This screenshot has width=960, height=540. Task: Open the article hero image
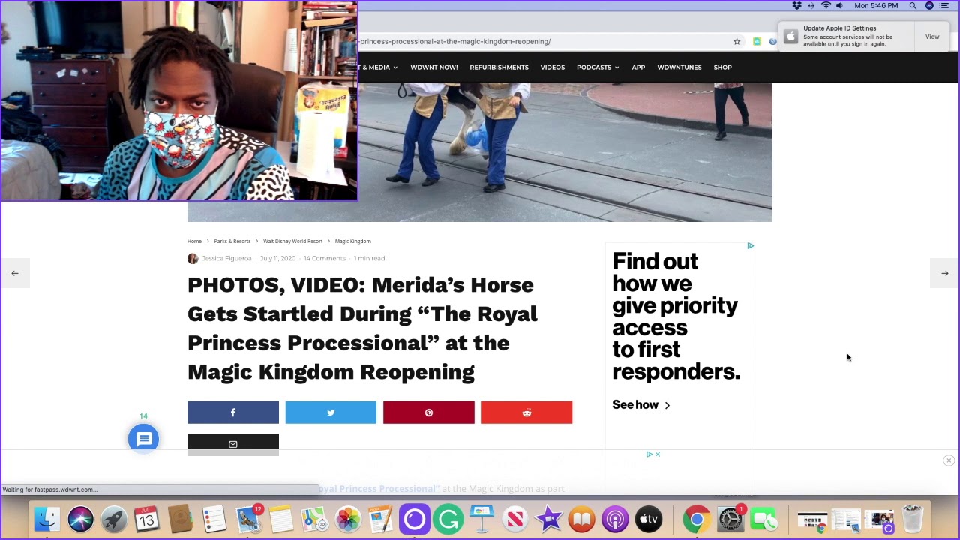[x=480, y=152]
